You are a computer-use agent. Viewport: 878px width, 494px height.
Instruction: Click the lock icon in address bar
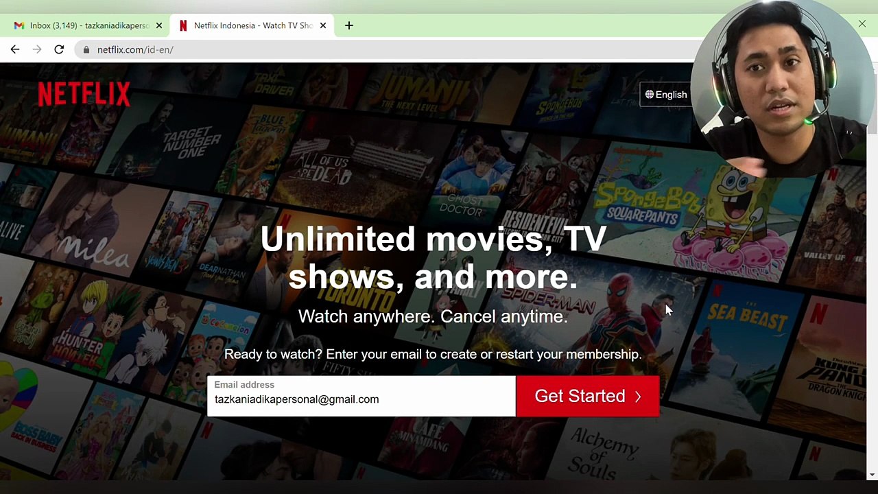(x=86, y=49)
